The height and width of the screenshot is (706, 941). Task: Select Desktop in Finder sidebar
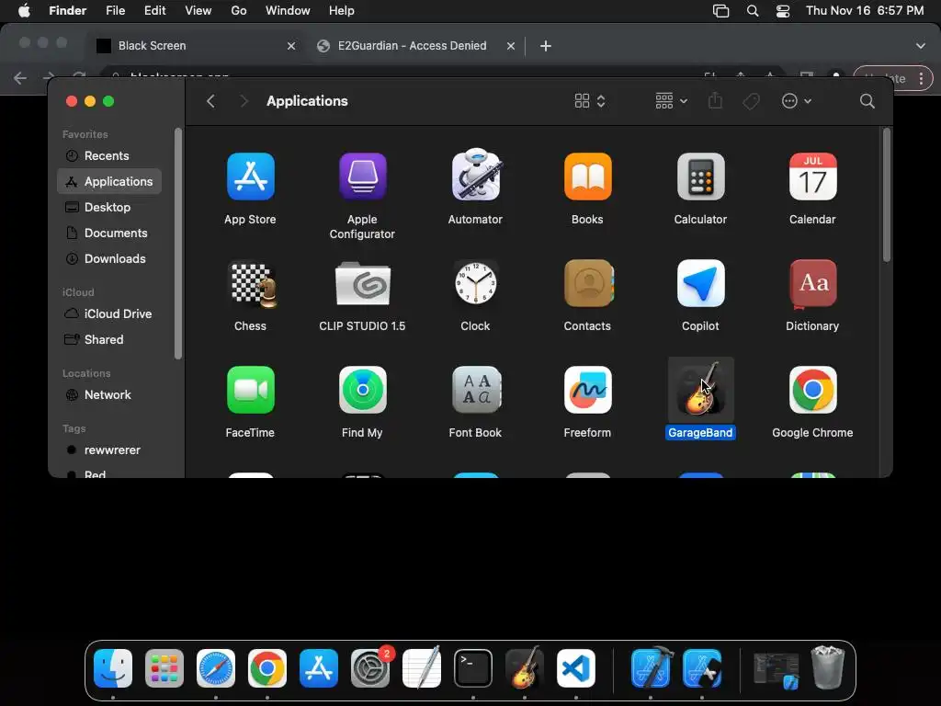(x=109, y=207)
